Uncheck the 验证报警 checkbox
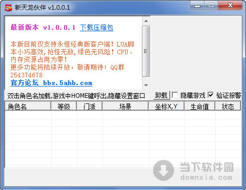Image resolution: width=246 pixels, height=190 pixels. (x=211, y=95)
